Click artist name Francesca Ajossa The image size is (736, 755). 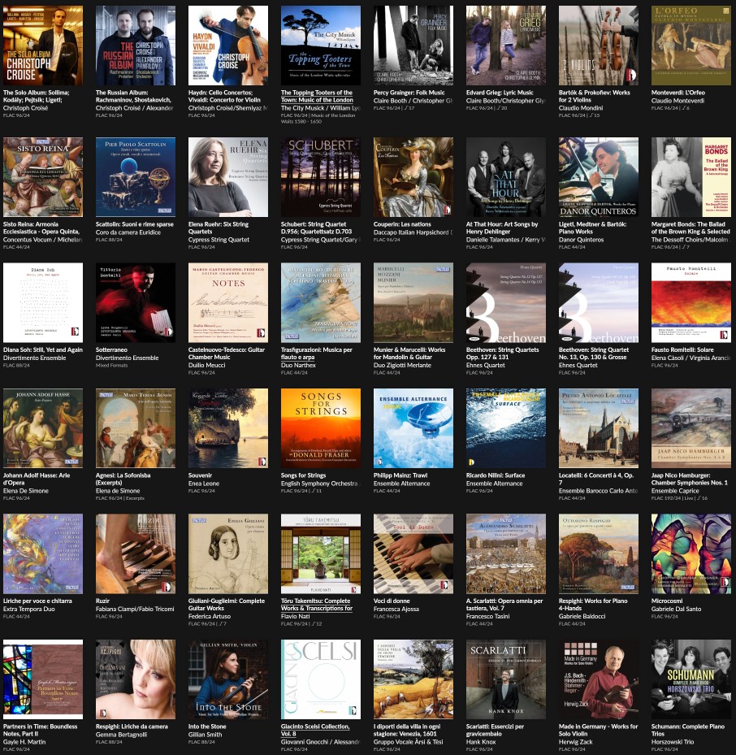pyautogui.click(x=396, y=609)
